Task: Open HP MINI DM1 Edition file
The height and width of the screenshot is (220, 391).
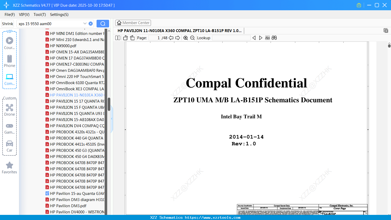Action: click(x=75, y=33)
